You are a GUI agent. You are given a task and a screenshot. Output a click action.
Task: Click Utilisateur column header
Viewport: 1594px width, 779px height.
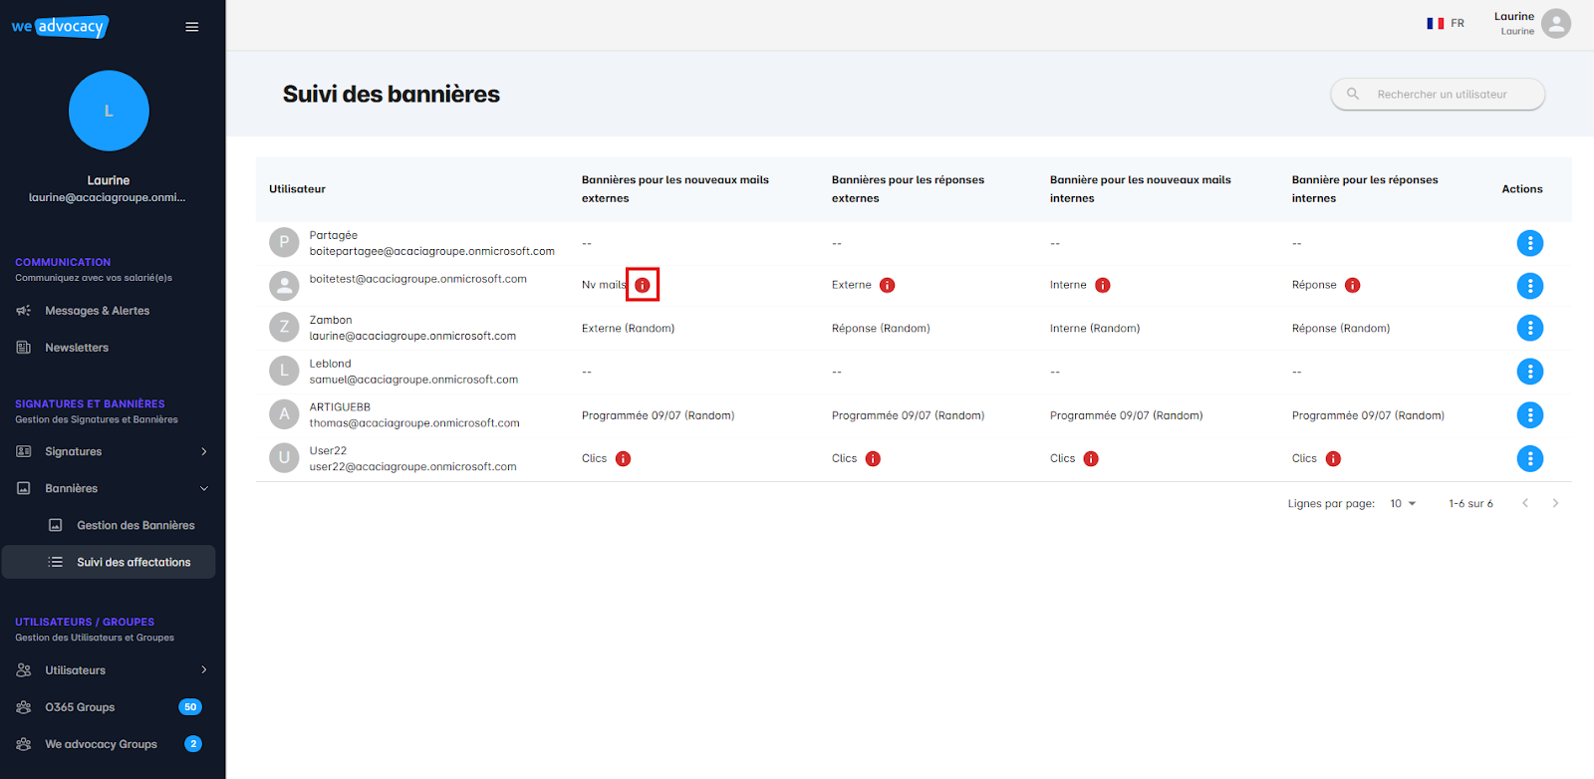[297, 189]
